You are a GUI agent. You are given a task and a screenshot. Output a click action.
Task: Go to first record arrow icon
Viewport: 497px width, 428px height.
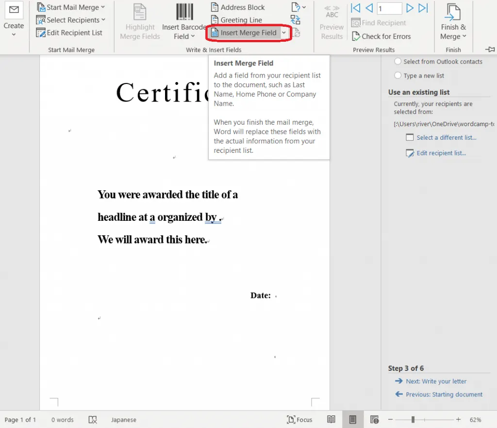(x=356, y=8)
